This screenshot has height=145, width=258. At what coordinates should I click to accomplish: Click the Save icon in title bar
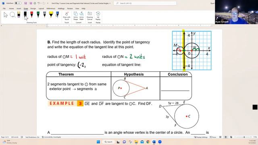(25, 3)
